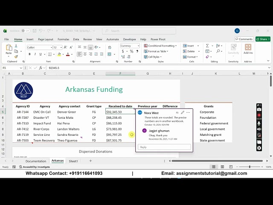
Task: Open the Page Layout tab
Action: point(46,39)
